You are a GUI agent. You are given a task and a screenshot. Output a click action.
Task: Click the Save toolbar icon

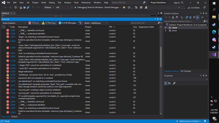[24, 8]
